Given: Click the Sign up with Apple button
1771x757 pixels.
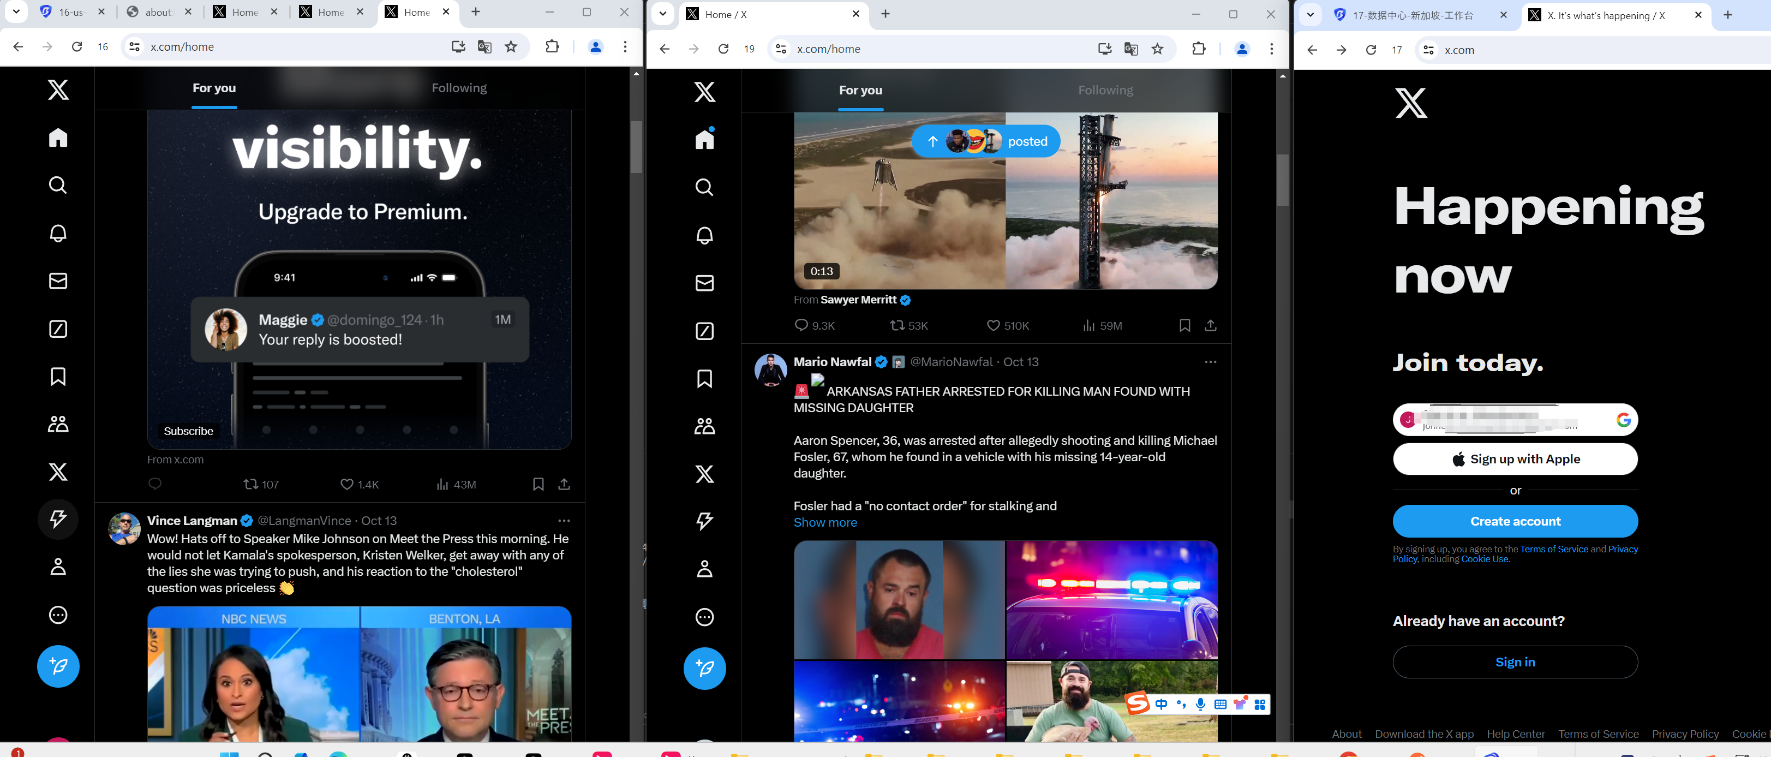Looking at the screenshot, I should coord(1515,458).
